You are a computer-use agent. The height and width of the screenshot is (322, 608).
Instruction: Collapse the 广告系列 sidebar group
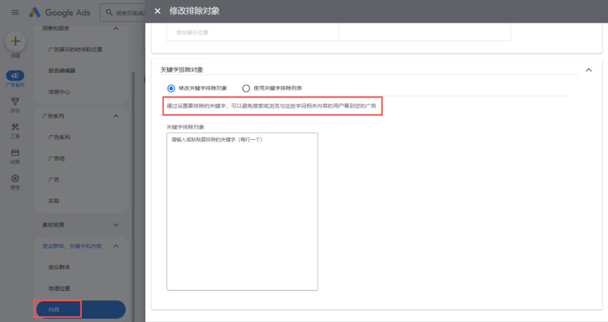[x=116, y=116]
